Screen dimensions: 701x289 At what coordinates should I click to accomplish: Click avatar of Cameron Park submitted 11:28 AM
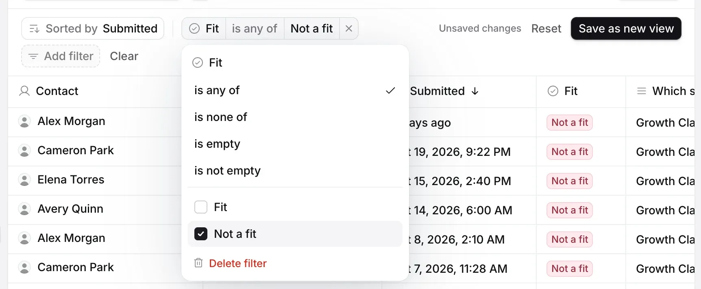point(24,267)
